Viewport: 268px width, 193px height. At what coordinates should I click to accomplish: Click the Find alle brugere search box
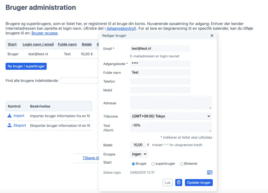pyautogui.click(x=79, y=81)
